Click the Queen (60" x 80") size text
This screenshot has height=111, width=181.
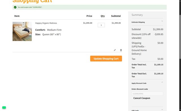[51, 34]
